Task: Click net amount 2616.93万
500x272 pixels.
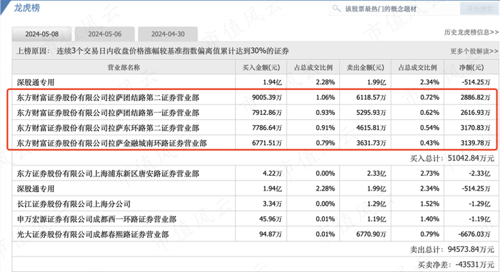Action: click(x=476, y=113)
